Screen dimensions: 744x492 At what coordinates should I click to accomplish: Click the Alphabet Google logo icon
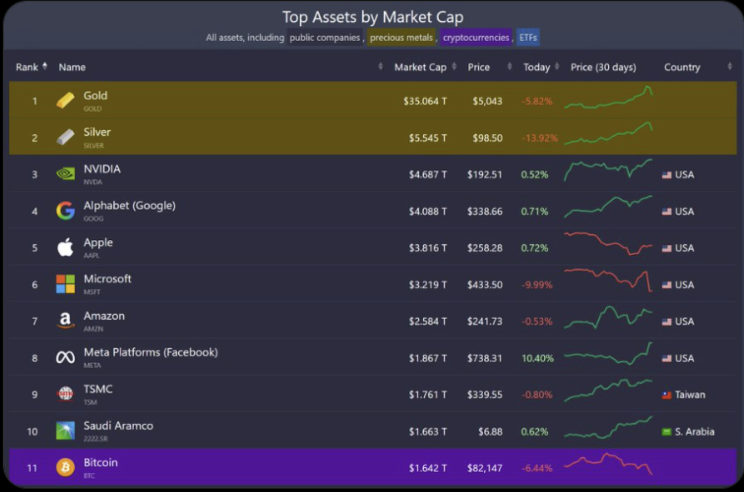coord(65,210)
